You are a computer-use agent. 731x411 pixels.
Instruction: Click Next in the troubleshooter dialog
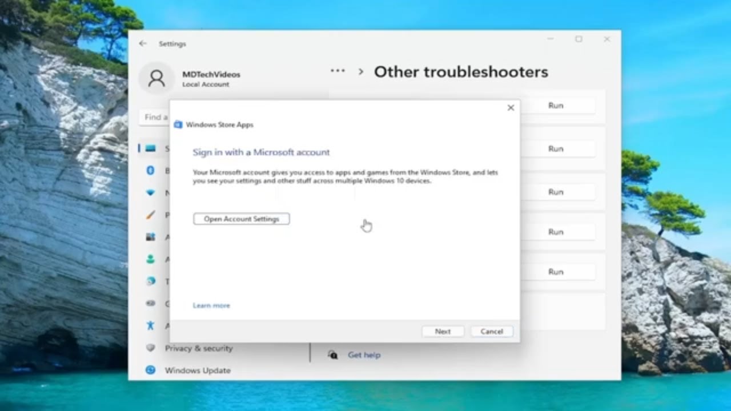(x=443, y=331)
